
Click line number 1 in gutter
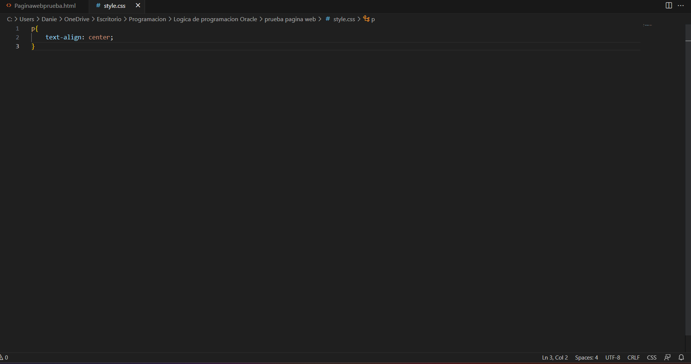point(17,28)
